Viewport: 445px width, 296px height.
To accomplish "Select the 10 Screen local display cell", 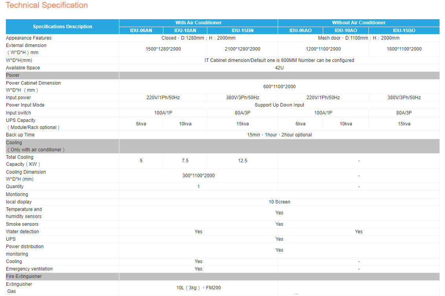I will coord(279,202).
